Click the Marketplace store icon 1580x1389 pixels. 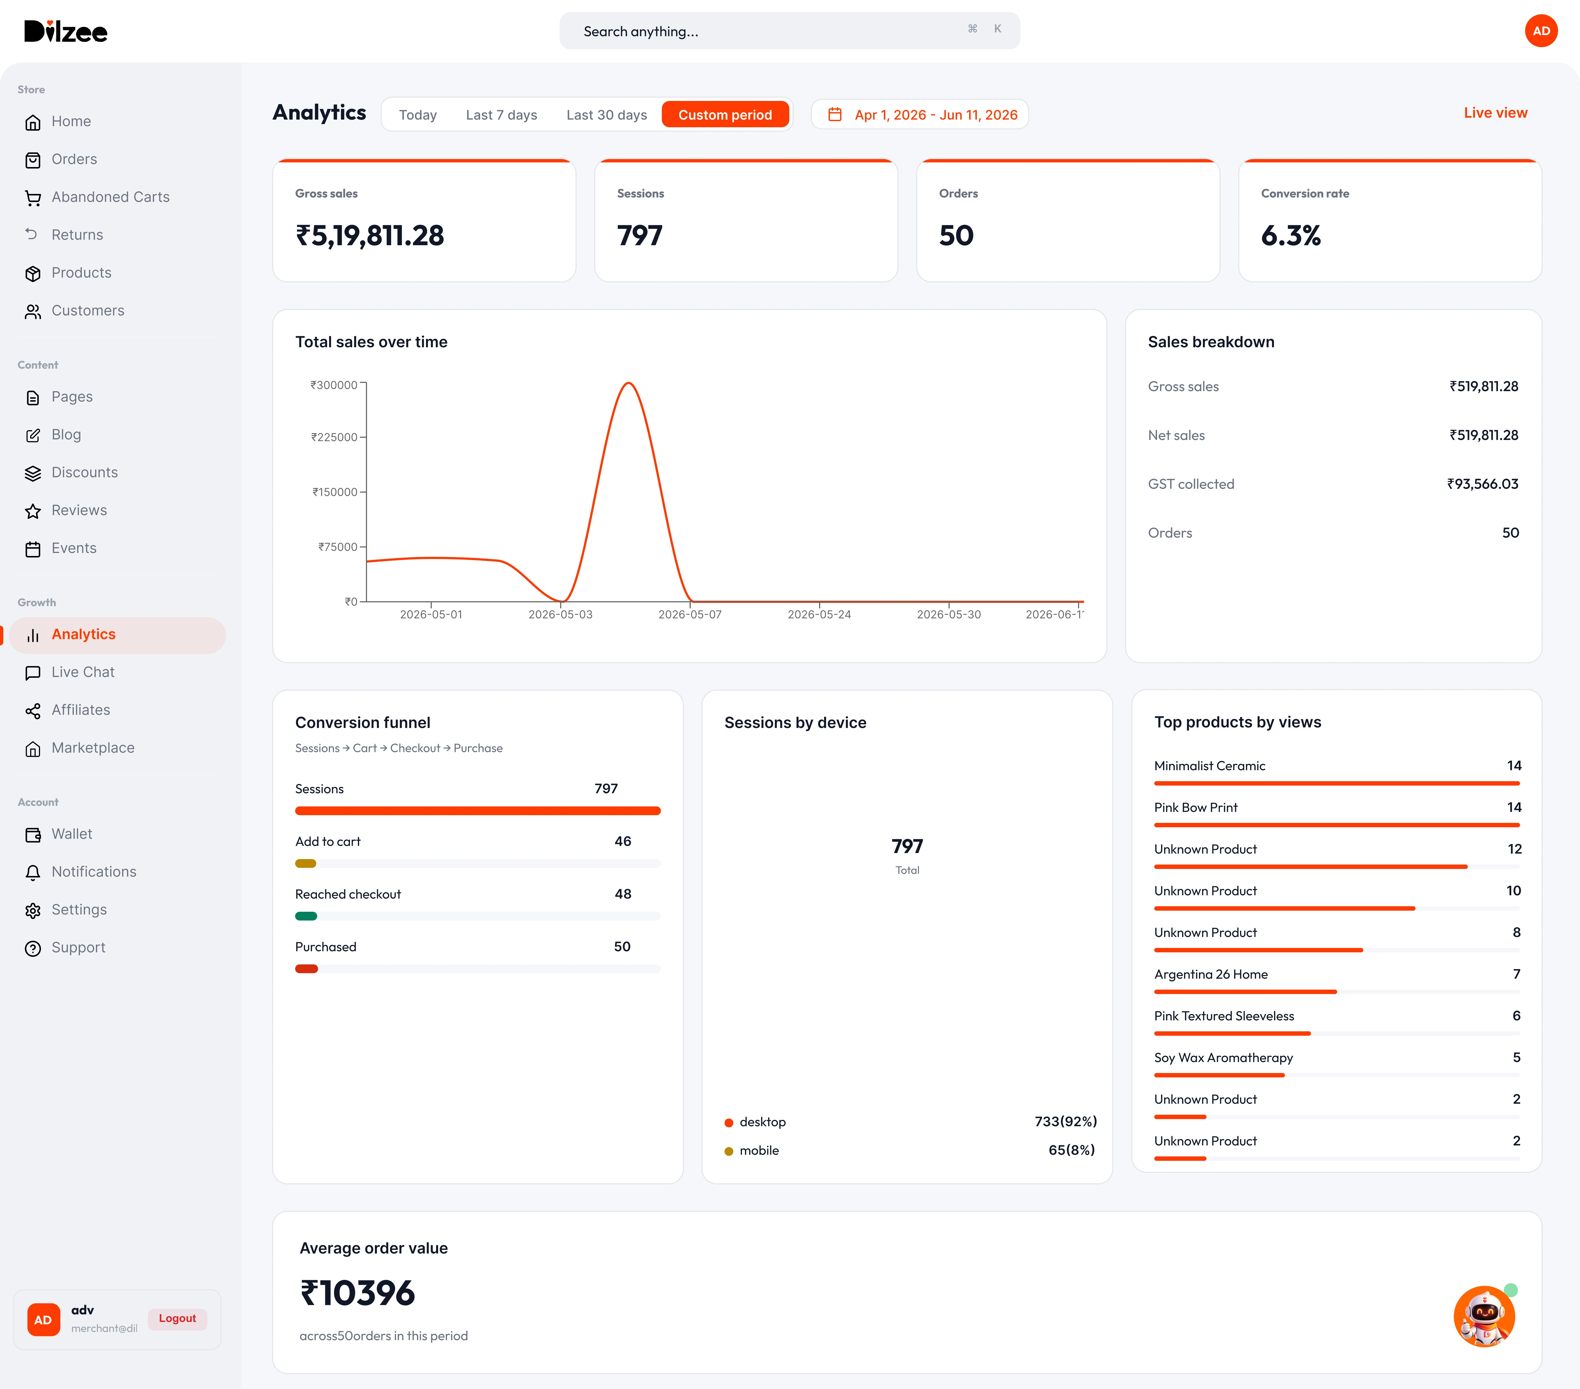pos(32,749)
